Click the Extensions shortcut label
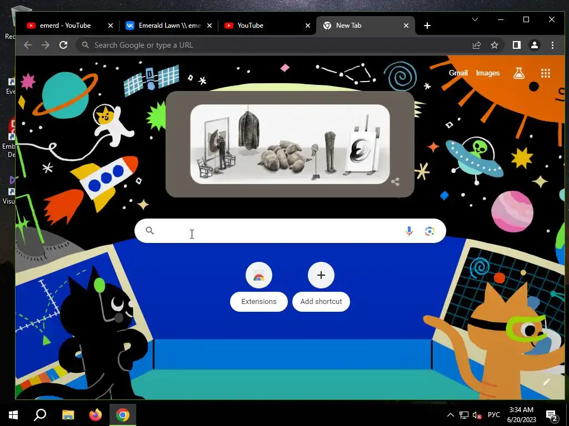The width and height of the screenshot is (569, 426). coord(259,301)
